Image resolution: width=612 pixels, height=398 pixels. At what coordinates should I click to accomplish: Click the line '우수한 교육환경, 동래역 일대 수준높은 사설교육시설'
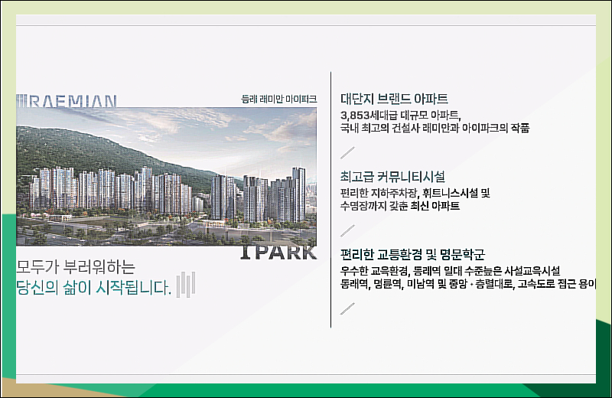click(451, 271)
